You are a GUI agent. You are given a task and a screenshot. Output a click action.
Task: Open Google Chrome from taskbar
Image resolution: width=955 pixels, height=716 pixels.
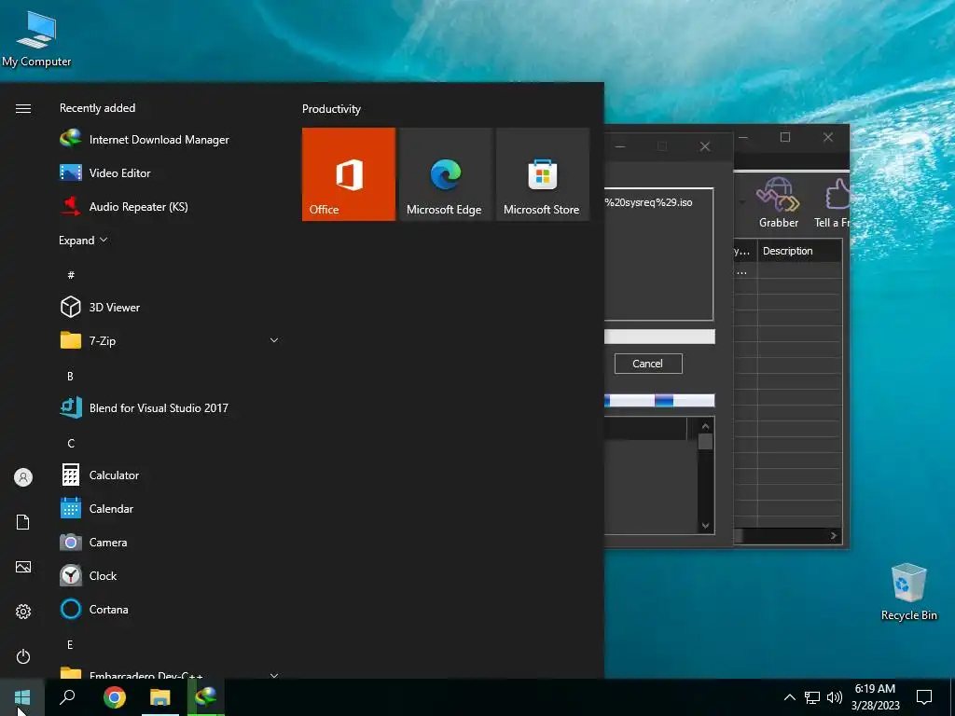[x=114, y=697]
